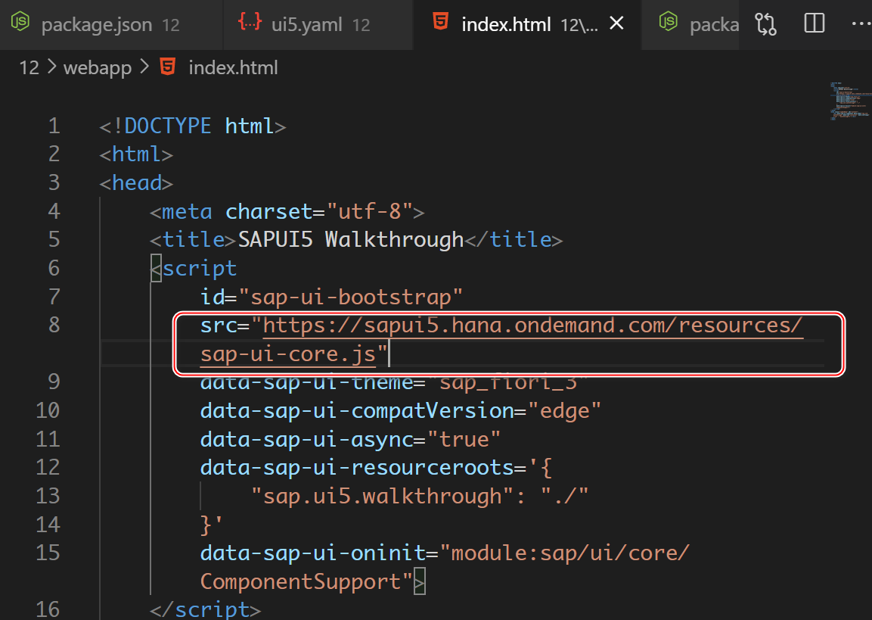Click the data-sap-ui-resourceroots attribute
872x620 pixels.
pyautogui.click(x=357, y=468)
